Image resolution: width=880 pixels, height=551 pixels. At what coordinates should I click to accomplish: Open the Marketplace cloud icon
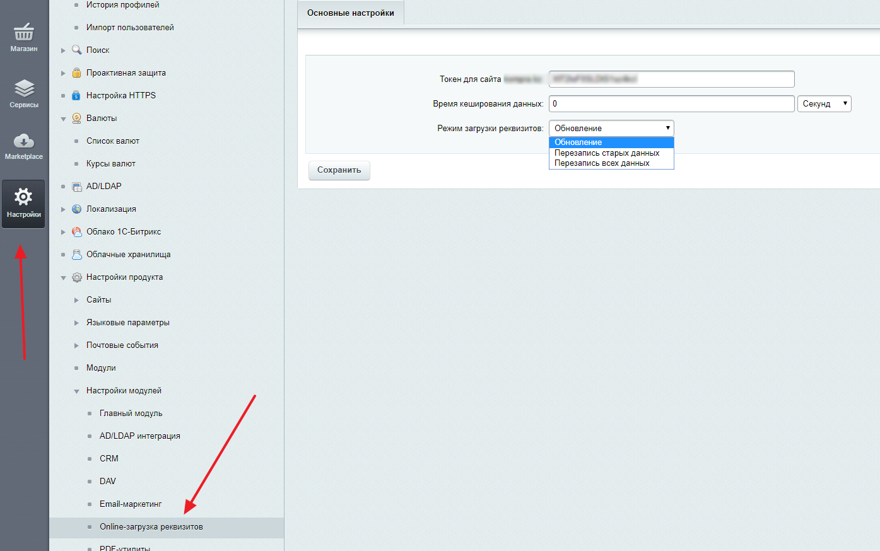pos(24,141)
